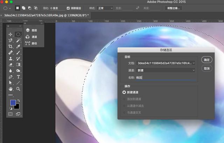The image size is (224, 143).
Task: Select the 新建通道 radio button
Action: (124, 92)
